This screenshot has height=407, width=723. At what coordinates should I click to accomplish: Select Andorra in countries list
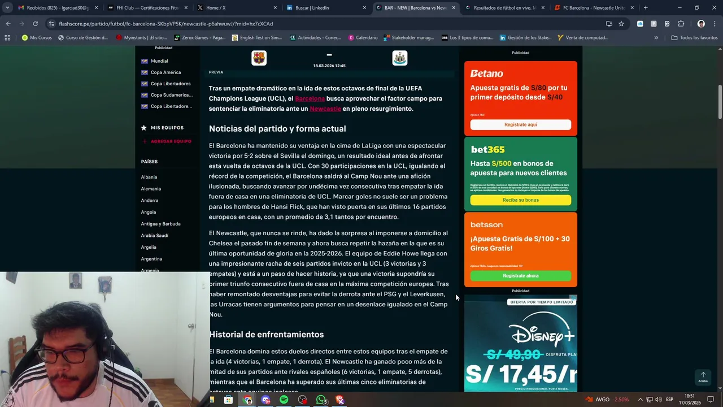(x=150, y=201)
